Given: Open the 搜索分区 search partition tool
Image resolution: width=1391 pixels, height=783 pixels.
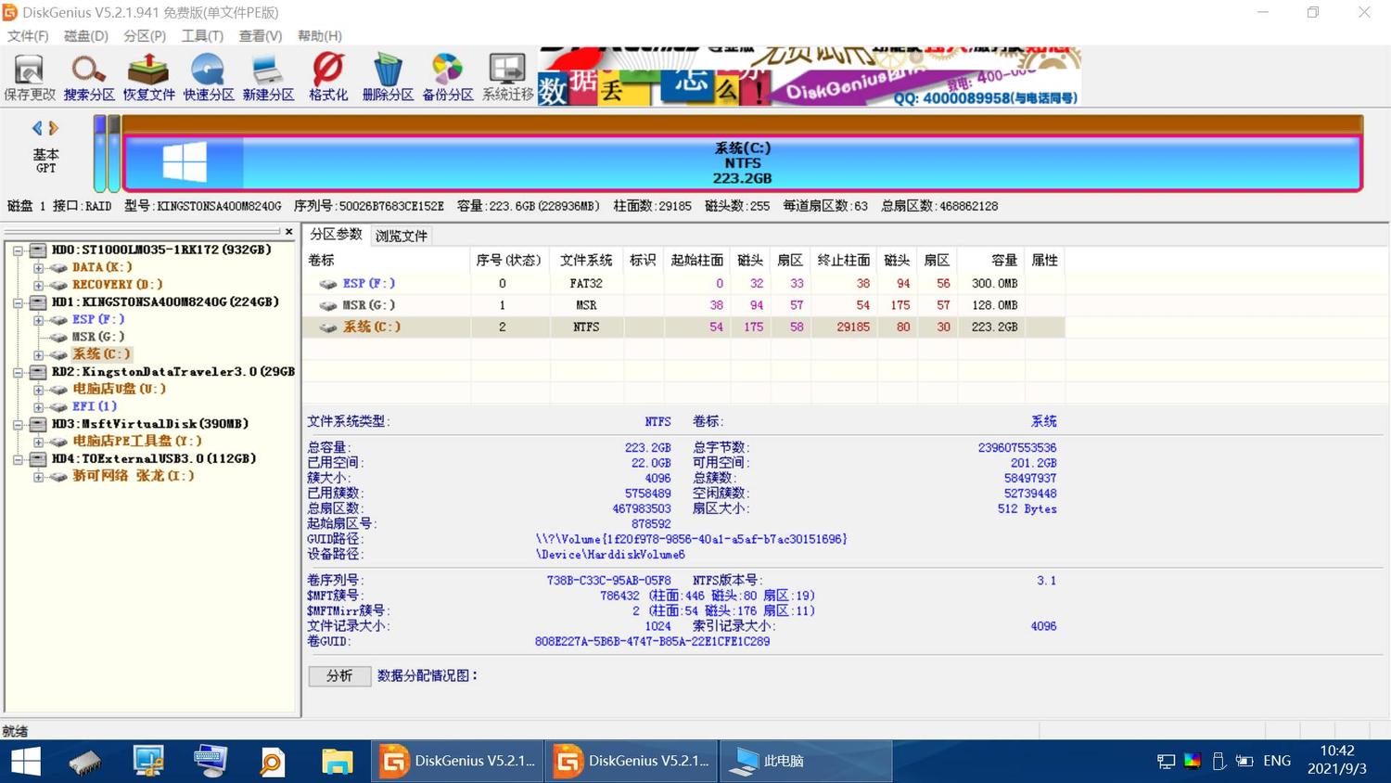Looking at the screenshot, I should 89,77.
